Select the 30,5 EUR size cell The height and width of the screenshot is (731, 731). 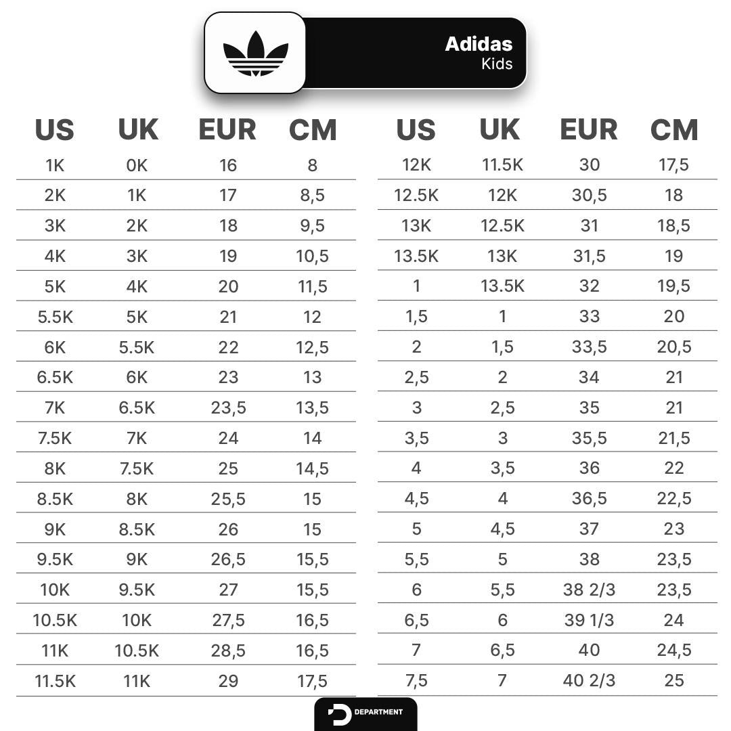pyautogui.click(x=589, y=196)
